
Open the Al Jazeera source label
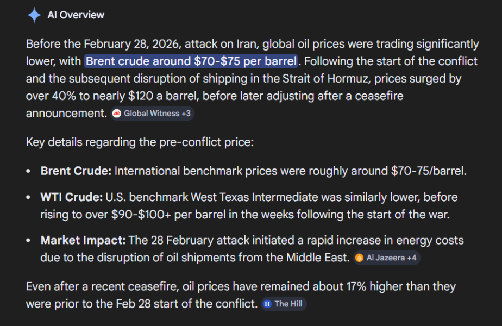386,258
